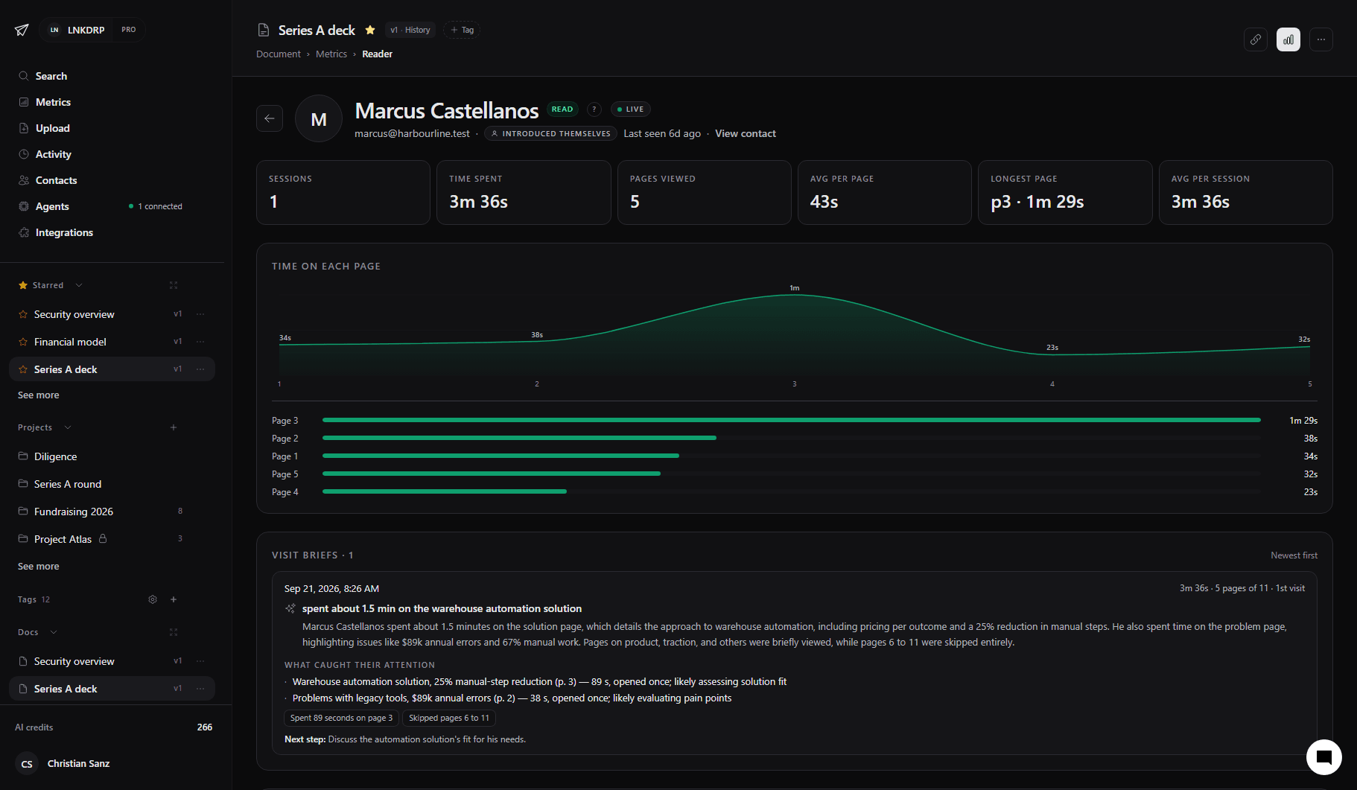Viewport: 1357px width, 790px height.
Task: Toggle the metrics chart view button
Action: [1288, 39]
